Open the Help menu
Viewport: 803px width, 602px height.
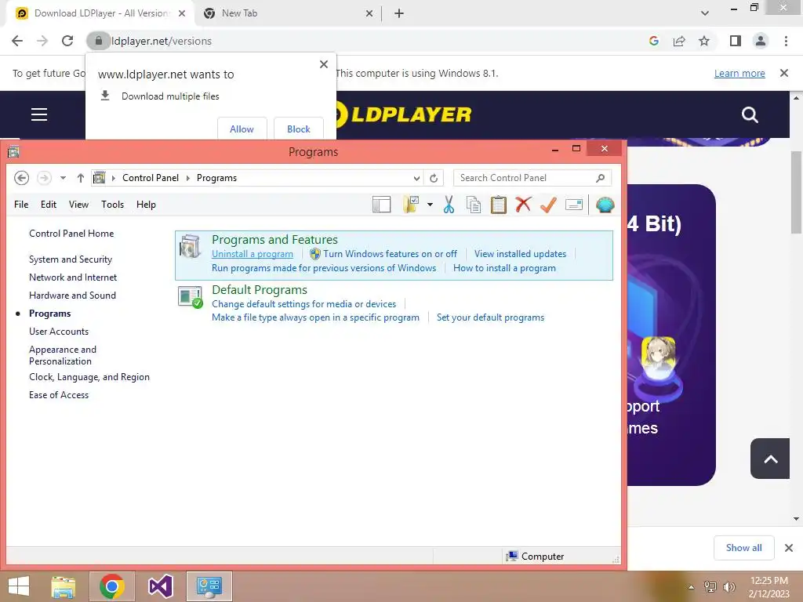(146, 205)
